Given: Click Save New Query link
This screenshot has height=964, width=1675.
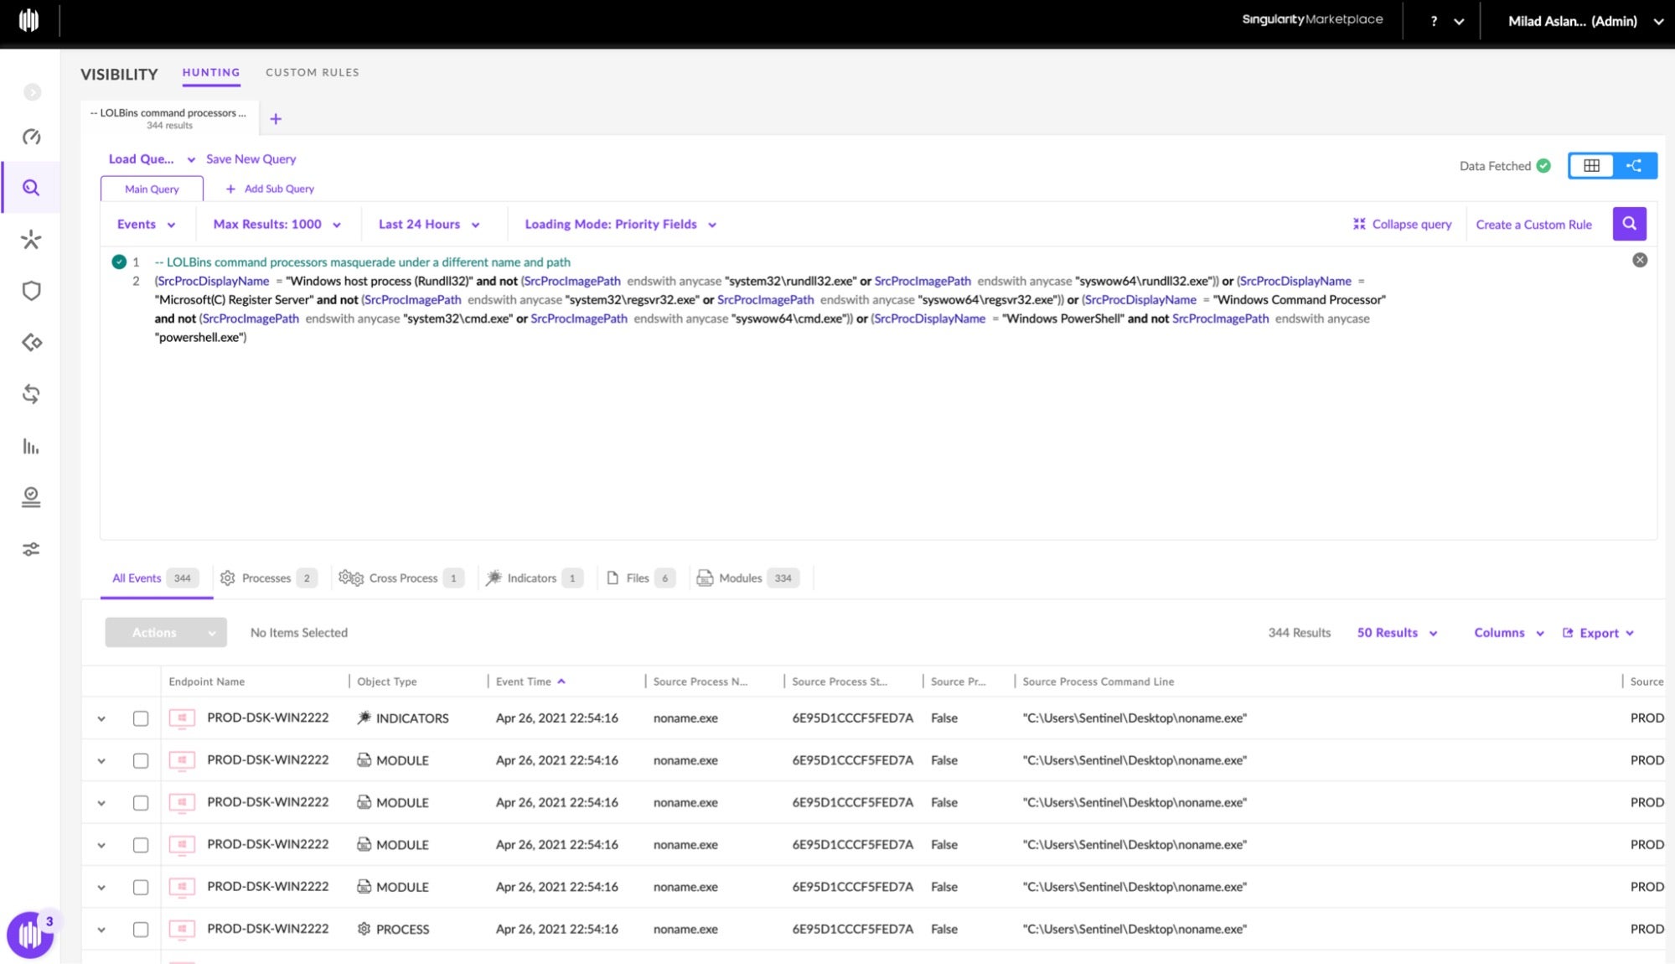Looking at the screenshot, I should [x=251, y=159].
